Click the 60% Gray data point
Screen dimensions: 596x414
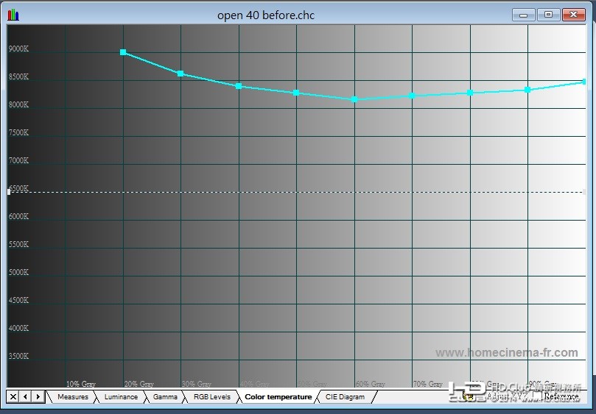pyautogui.click(x=354, y=99)
